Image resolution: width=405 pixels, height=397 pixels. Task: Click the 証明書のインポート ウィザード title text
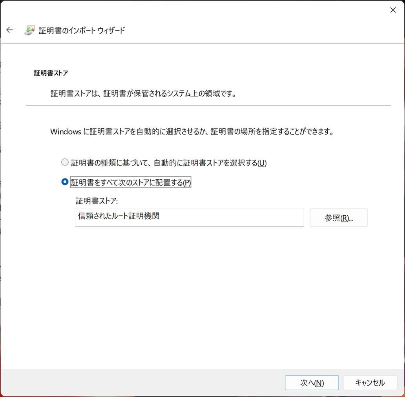pos(83,30)
